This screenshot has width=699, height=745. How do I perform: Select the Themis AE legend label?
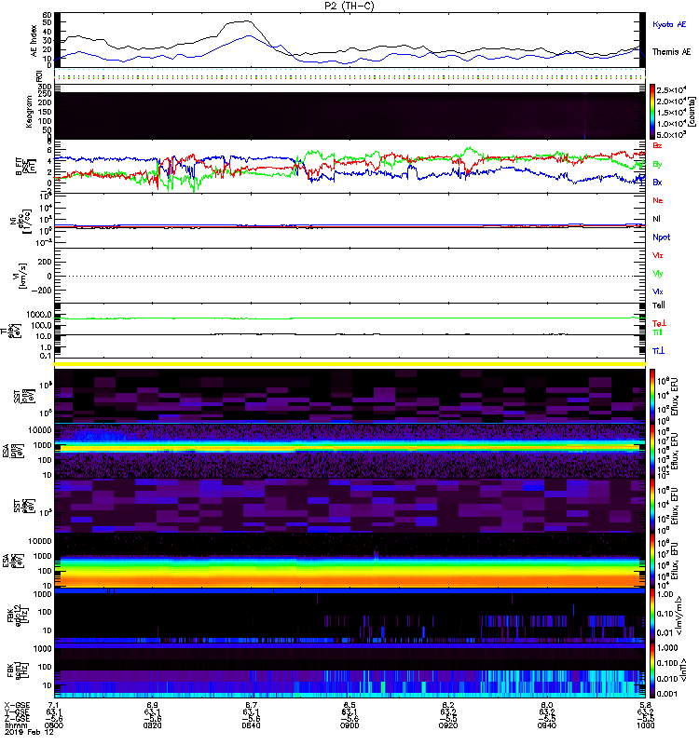671,52
